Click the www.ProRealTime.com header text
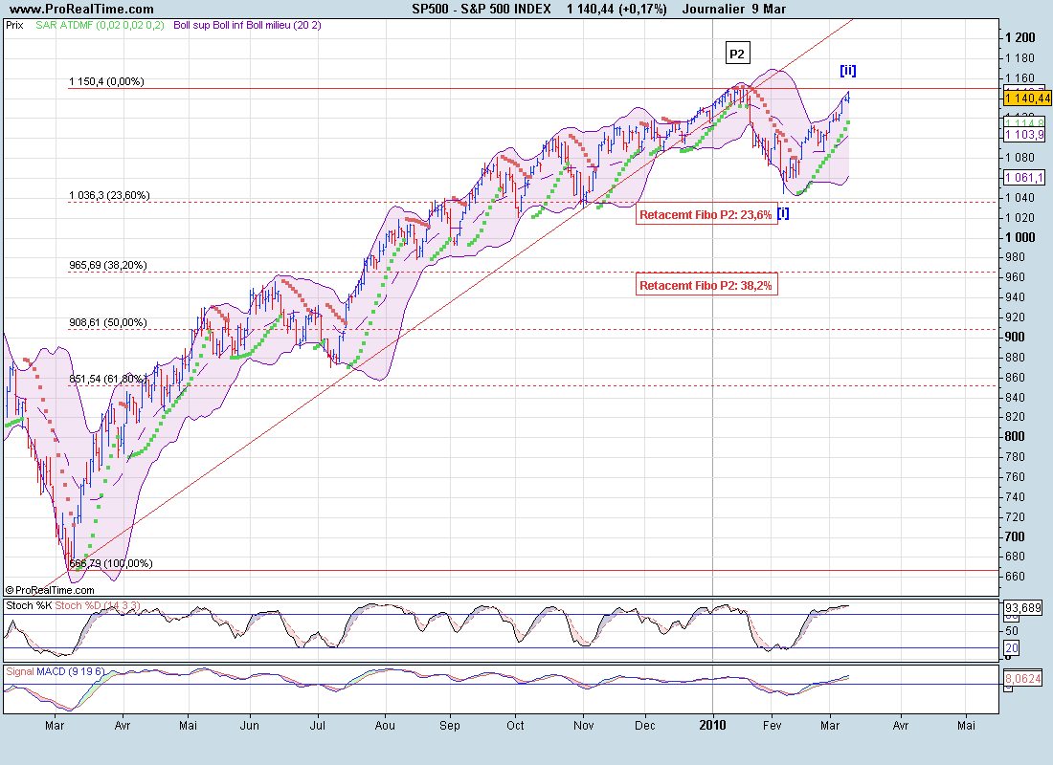 (x=81, y=10)
